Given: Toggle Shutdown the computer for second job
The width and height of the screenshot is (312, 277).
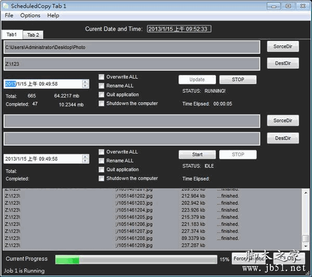Looking at the screenshot, I should point(101,178).
